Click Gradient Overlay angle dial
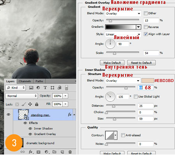Screen dimensions: 175x155 tap(110, 44)
